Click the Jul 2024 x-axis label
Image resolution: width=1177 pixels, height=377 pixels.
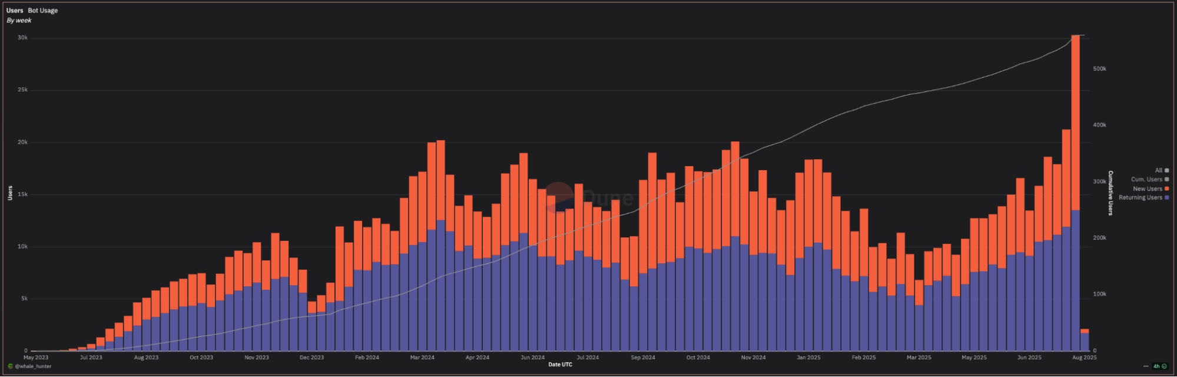[x=588, y=358]
